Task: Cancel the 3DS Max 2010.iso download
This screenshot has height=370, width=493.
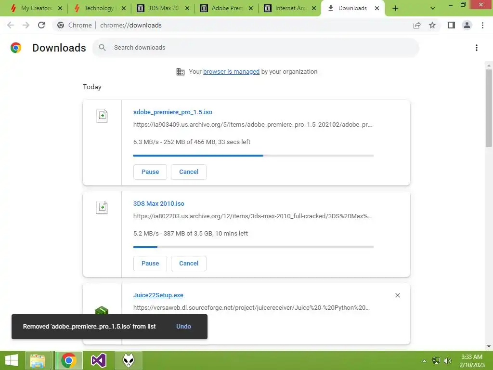Action: 189,264
